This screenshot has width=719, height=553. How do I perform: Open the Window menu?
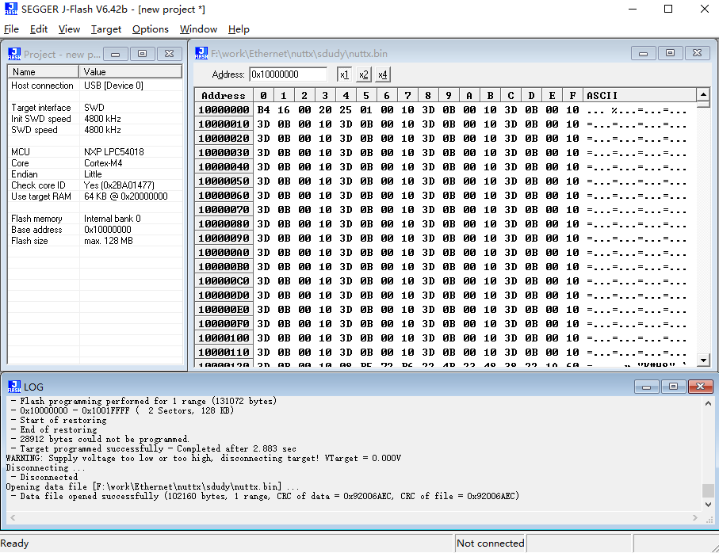pos(198,29)
